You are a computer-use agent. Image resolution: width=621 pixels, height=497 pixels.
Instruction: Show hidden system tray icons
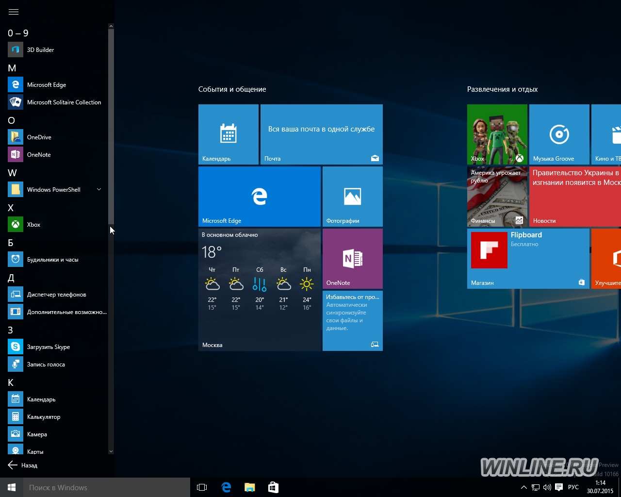[x=523, y=487]
